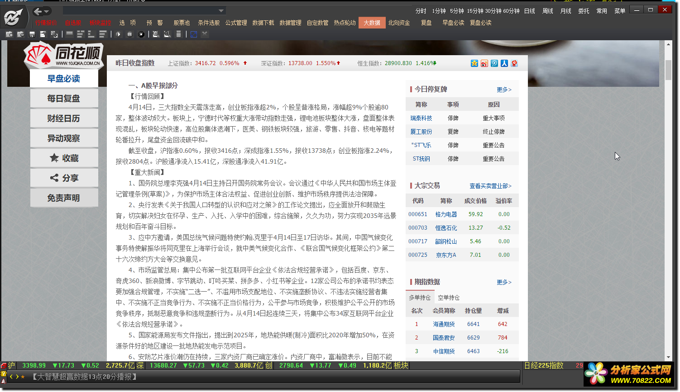The image size is (680, 392).
Task: Select 早盘必读 in the left sidebar
Action: tap(64, 78)
